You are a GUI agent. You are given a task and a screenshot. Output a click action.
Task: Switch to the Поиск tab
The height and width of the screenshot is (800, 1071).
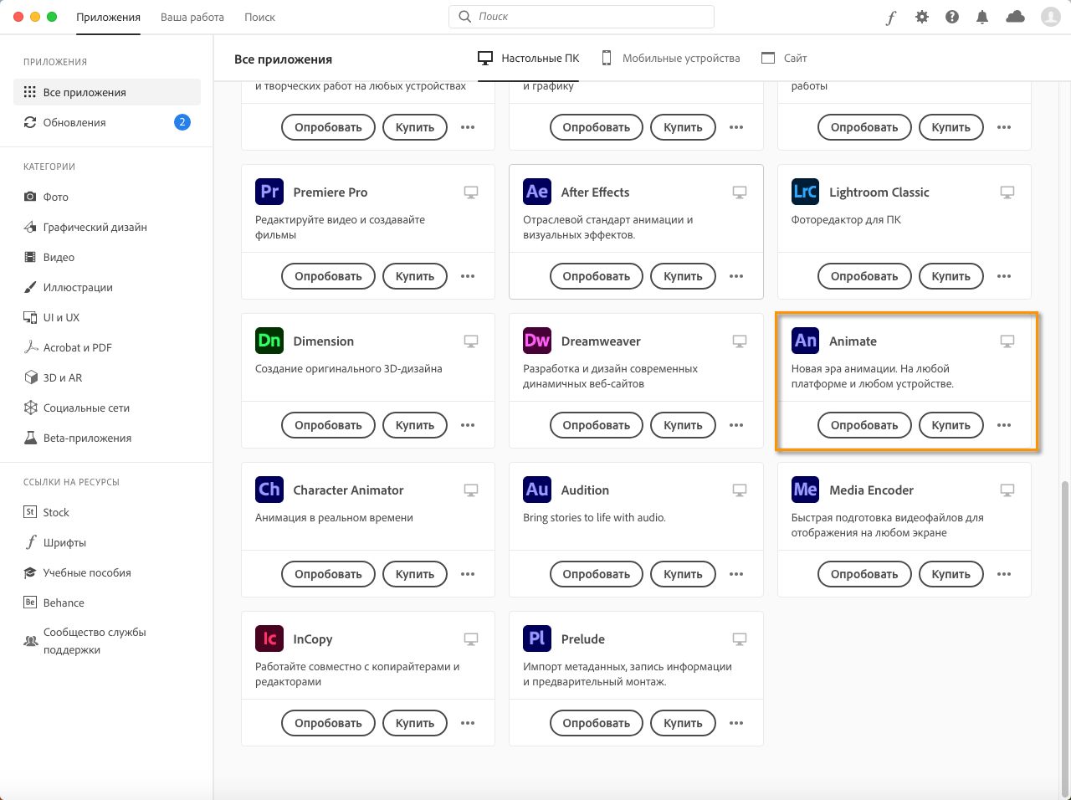(x=259, y=17)
